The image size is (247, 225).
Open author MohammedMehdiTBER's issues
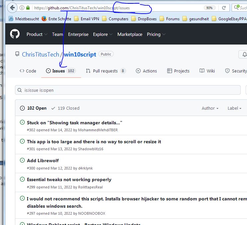click(x=98, y=130)
